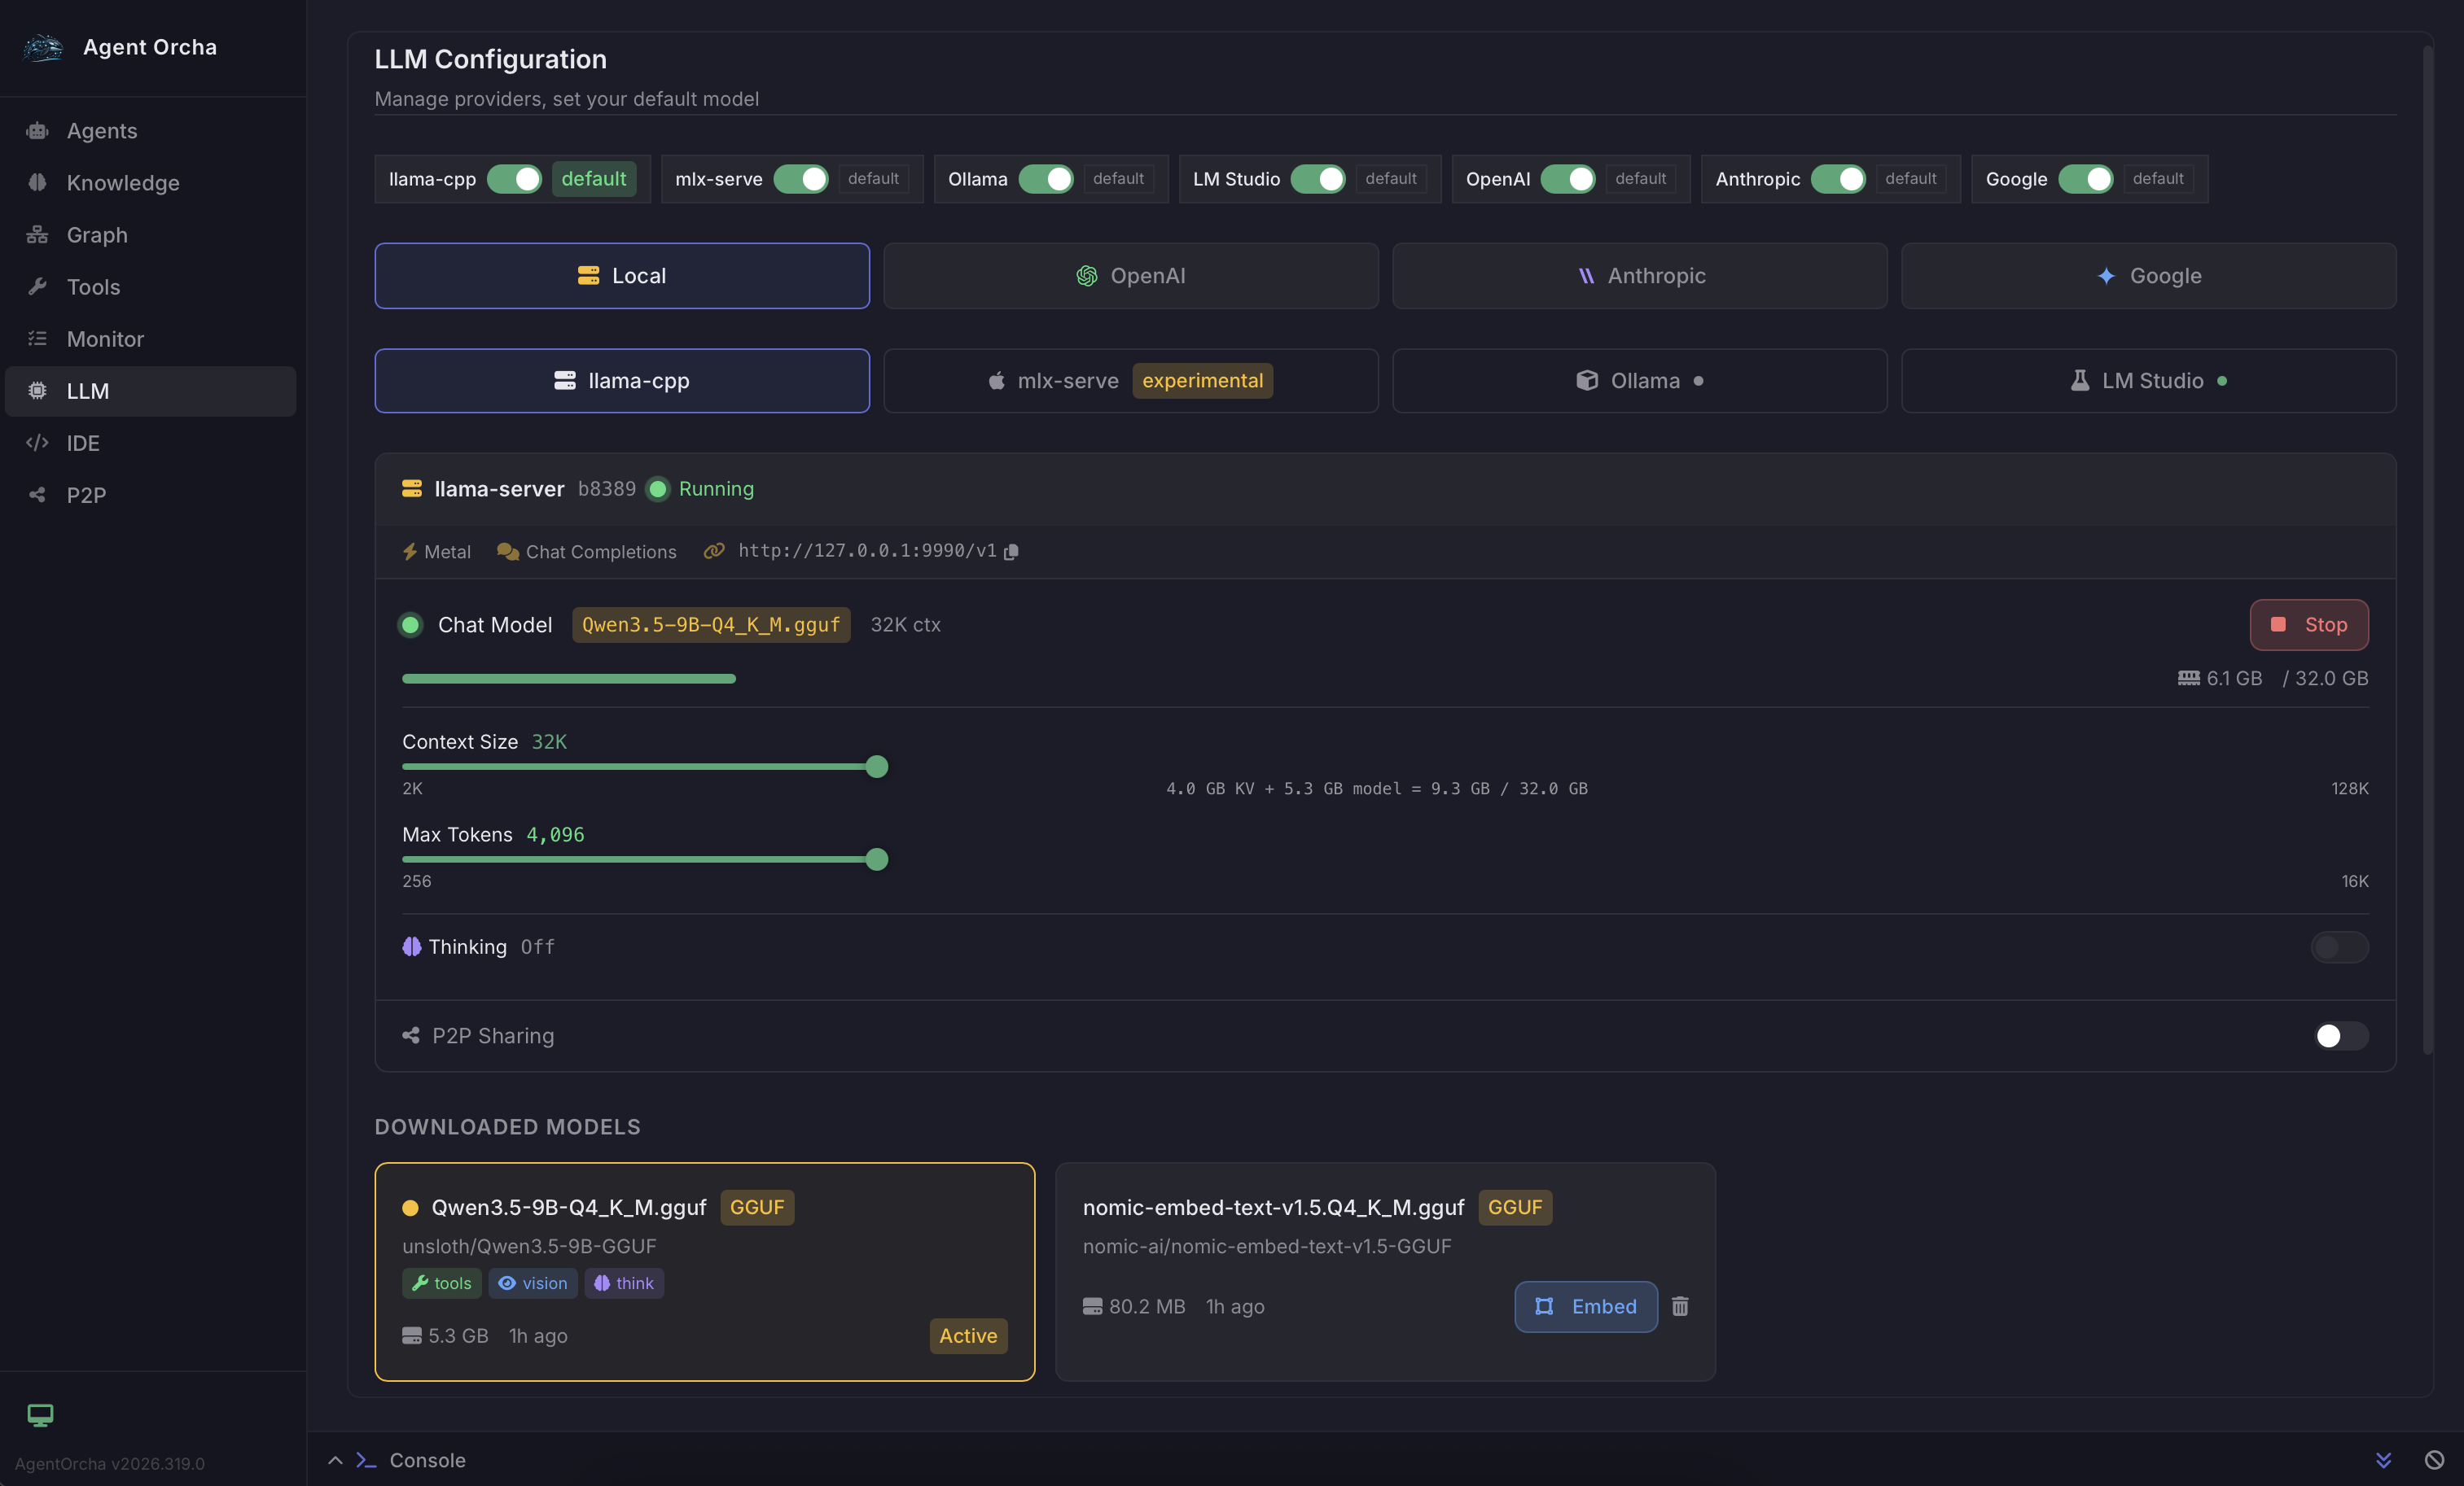Disable the Ollama provider toggle
The image size is (2464, 1486).
tap(1046, 179)
